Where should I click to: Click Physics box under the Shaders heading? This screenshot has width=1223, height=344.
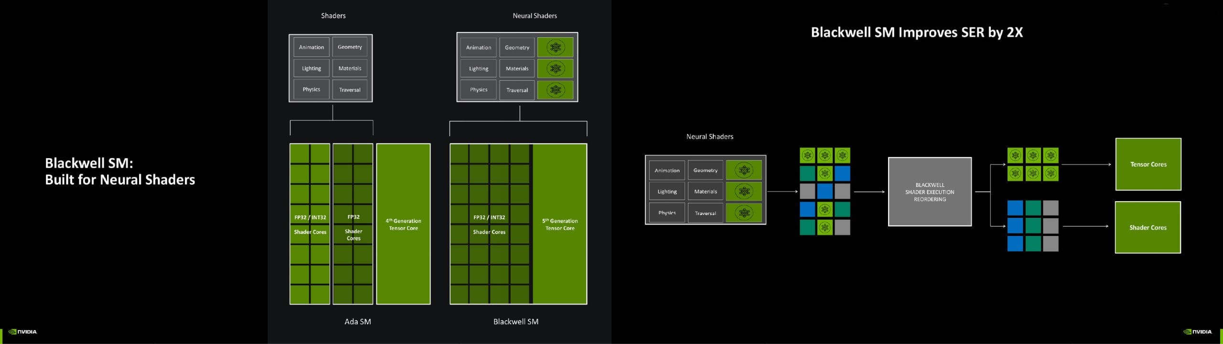[311, 89]
